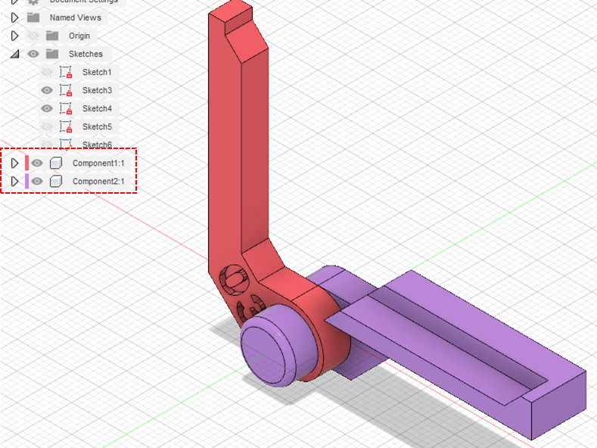Show Sketch1 via its eye icon
This screenshot has width=597, height=448.
[47, 72]
